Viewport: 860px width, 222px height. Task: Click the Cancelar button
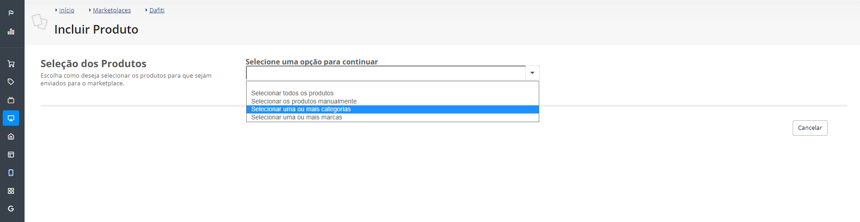click(810, 128)
